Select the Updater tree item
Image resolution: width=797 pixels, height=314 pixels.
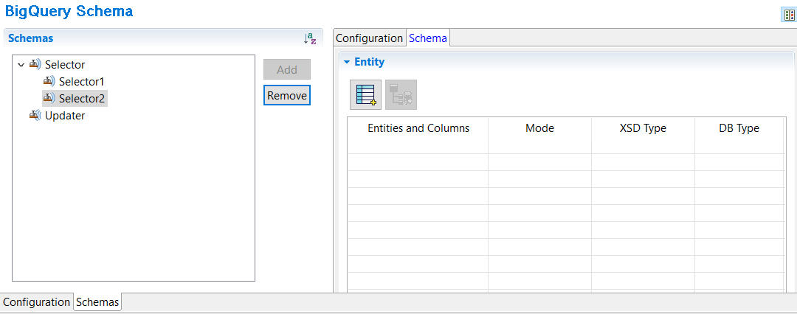pos(65,115)
